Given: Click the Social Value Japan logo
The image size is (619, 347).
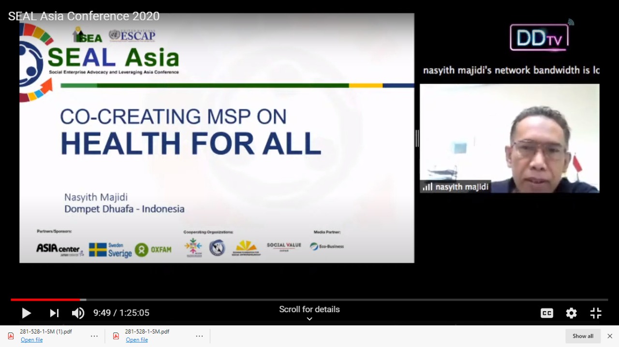Looking at the screenshot, I should coord(284,247).
